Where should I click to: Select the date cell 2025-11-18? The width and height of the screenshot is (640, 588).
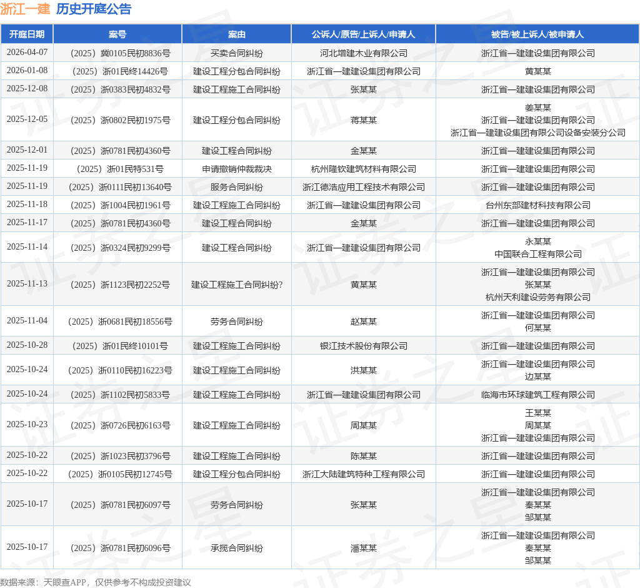click(x=27, y=204)
